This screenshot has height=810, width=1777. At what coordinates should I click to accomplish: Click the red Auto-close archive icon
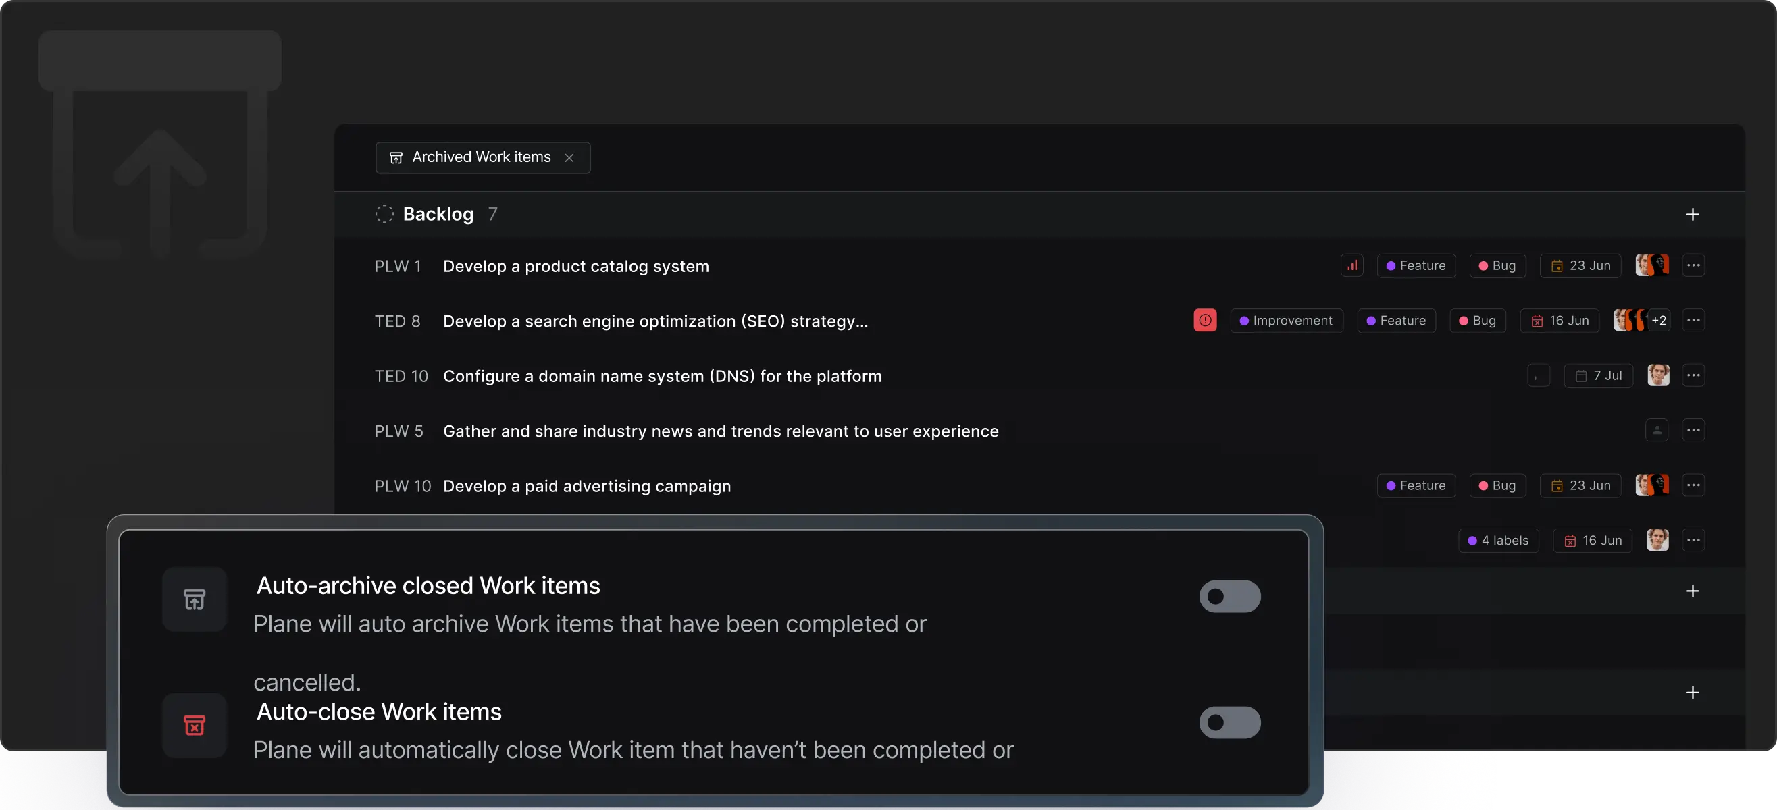coord(195,725)
